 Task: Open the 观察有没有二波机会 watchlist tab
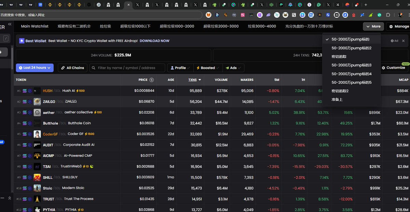click(74, 26)
